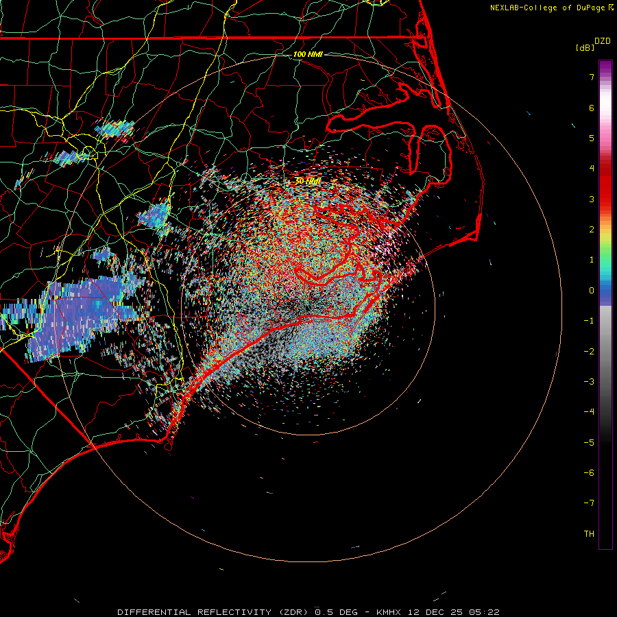This screenshot has width=617, height=617.
Task: Click the 100 NMI range ring label
Action: (x=308, y=54)
